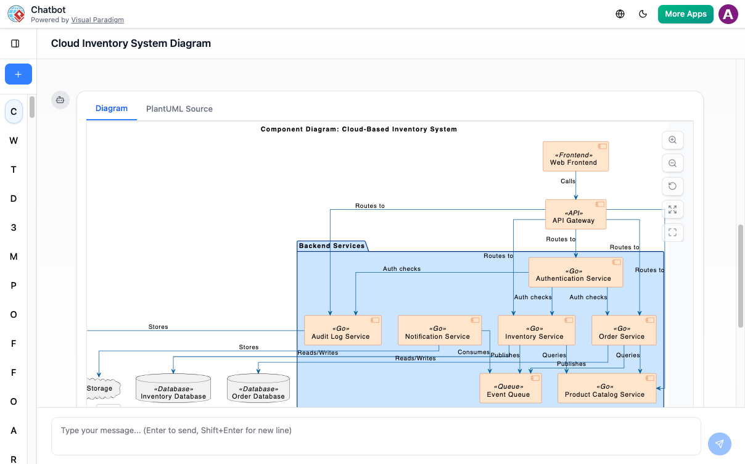Open the Visual Paradigm link
The height and width of the screenshot is (464, 745).
coord(97,20)
